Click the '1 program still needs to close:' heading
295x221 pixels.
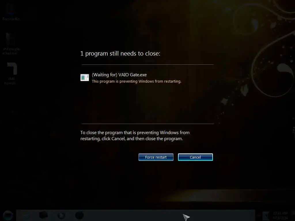[120, 54]
